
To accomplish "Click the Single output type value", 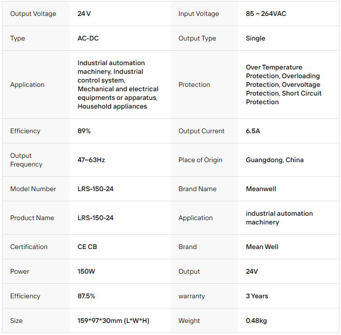I will click(x=255, y=38).
